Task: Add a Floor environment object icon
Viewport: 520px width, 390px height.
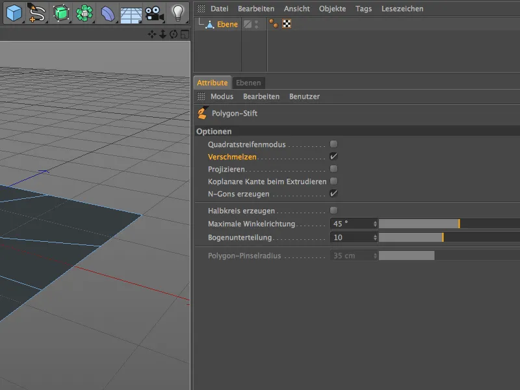Action: 131,15
